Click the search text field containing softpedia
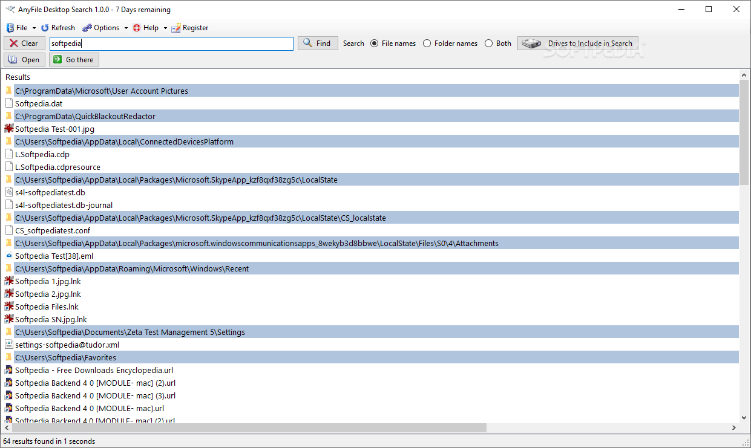This screenshot has height=448, width=751. [171, 44]
